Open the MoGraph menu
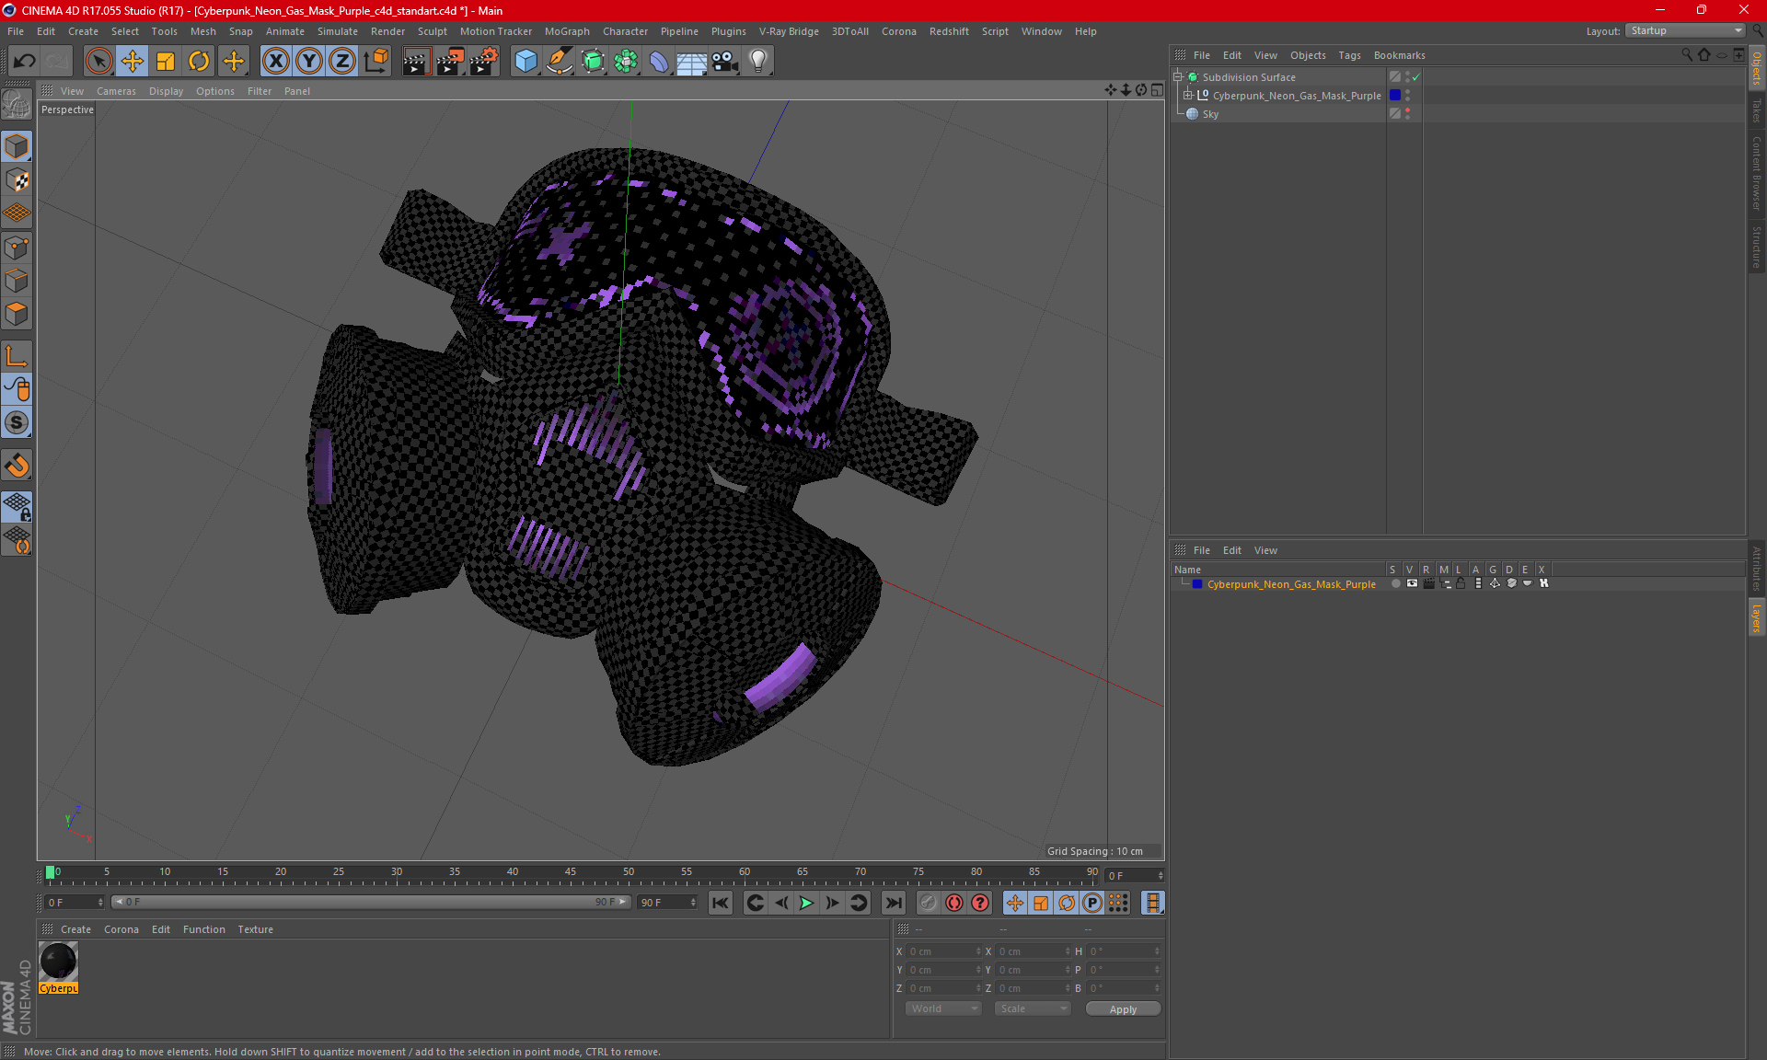 pyautogui.click(x=567, y=31)
